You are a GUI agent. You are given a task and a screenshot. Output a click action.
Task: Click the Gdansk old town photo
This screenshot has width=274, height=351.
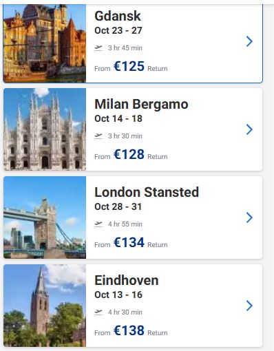click(45, 43)
